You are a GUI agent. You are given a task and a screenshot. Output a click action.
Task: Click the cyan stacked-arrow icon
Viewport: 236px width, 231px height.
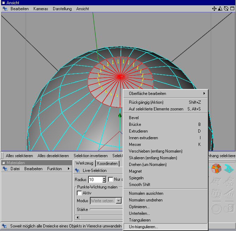click(x=229, y=168)
